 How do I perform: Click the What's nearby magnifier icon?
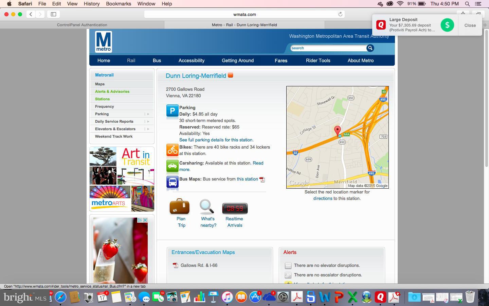[x=206, y=206]
